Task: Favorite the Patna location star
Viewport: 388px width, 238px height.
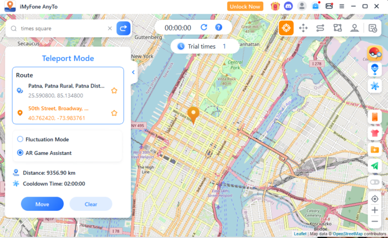Action: point(114,91)
